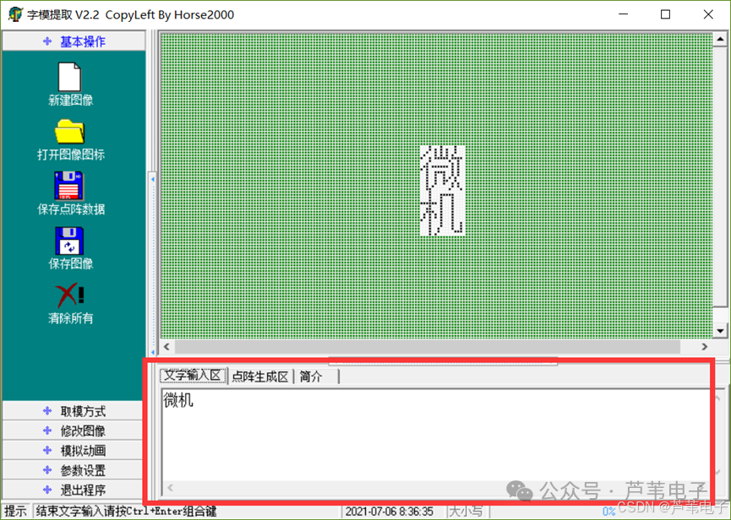This screenshot has height=520, width=731.
Task: Expand the 取模方式 section
Action: [x=73, y=411]
